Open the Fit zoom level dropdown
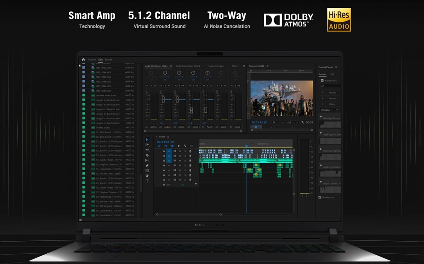 (x=277, y=122)
